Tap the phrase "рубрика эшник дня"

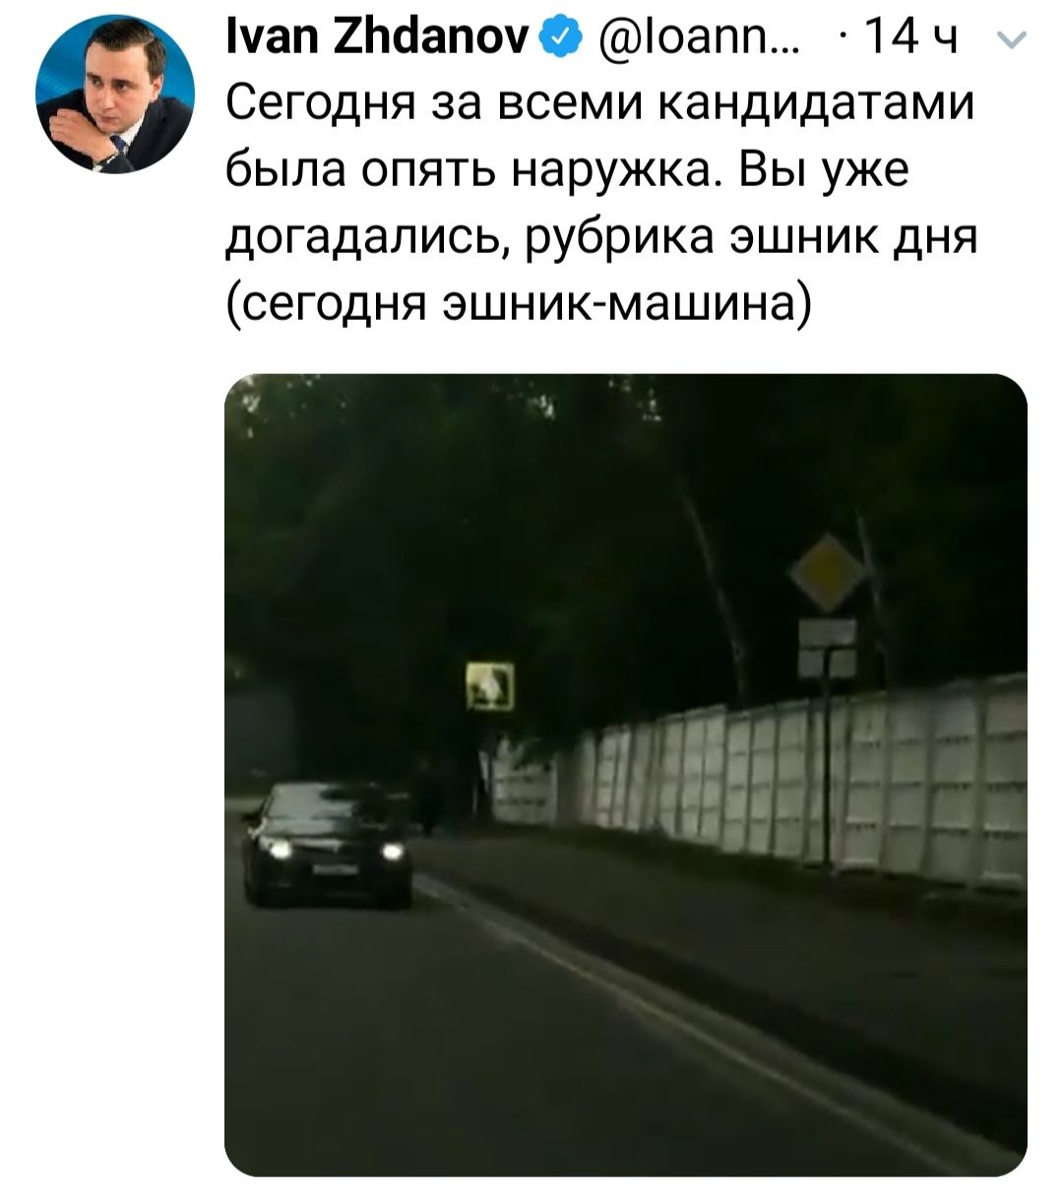tap(750, 236)
